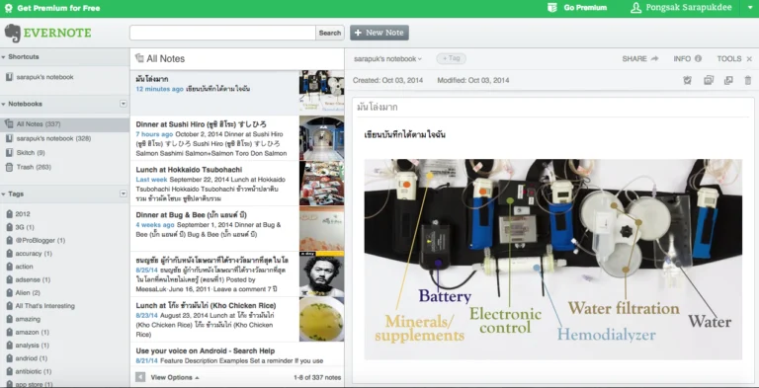Click the Evernote elephant logo

point(13,33)
